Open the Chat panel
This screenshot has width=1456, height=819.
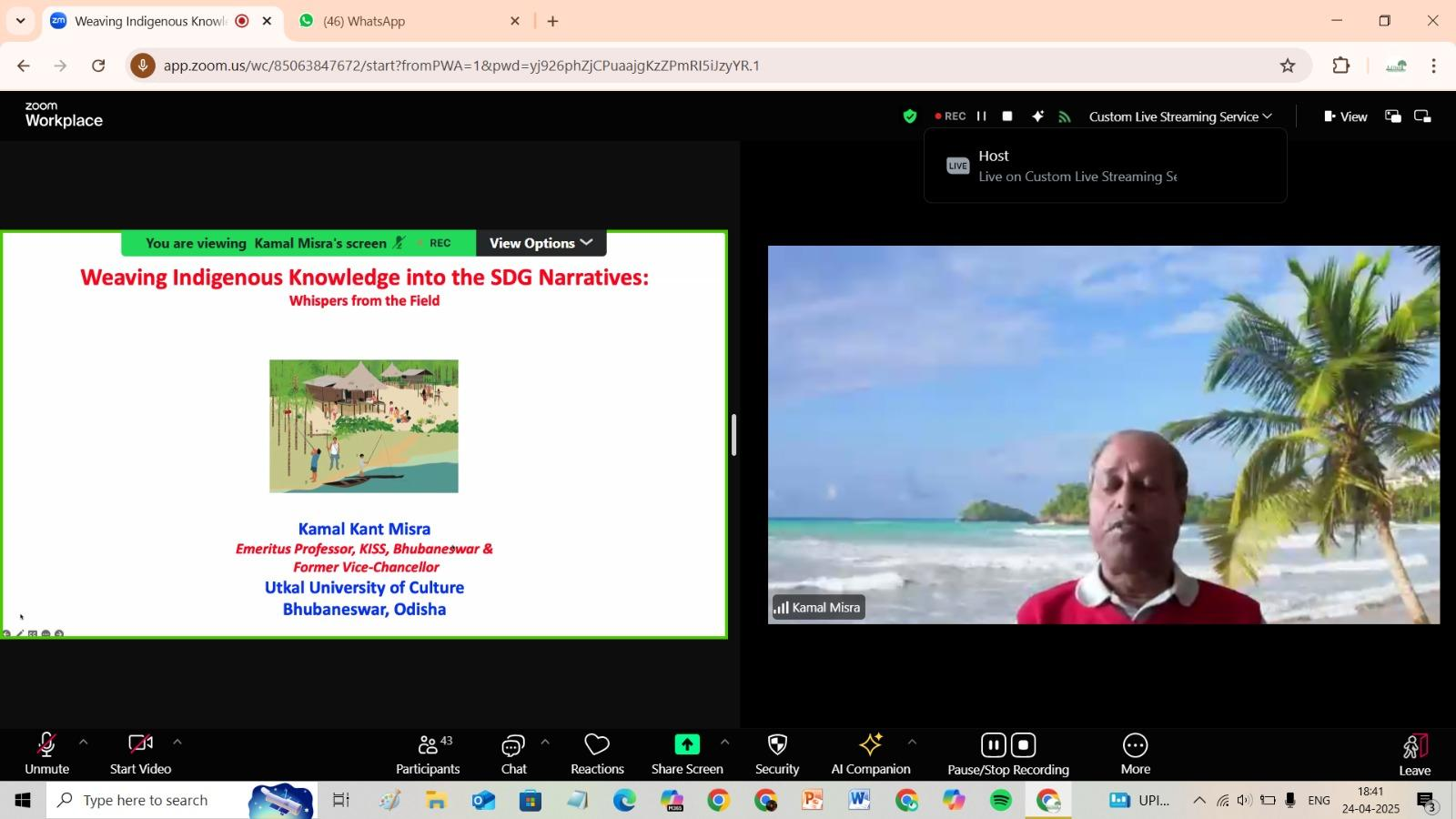pos(513,754)
